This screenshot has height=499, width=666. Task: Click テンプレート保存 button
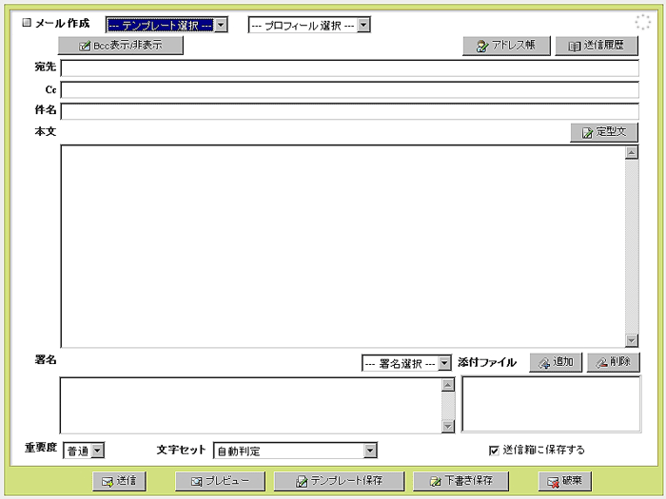coord(339,481)
